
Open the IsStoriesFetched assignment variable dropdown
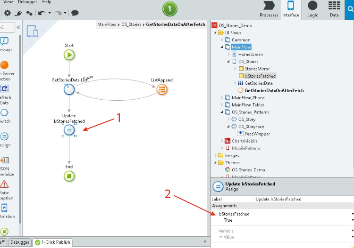352,214
